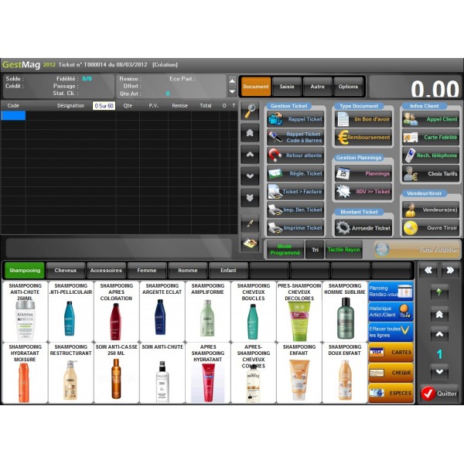Image resolution: width=464 pixels, height=464 pixels.
Task: Open Plannings calendar
Action: pyautogui.click(x=363, y=174)
